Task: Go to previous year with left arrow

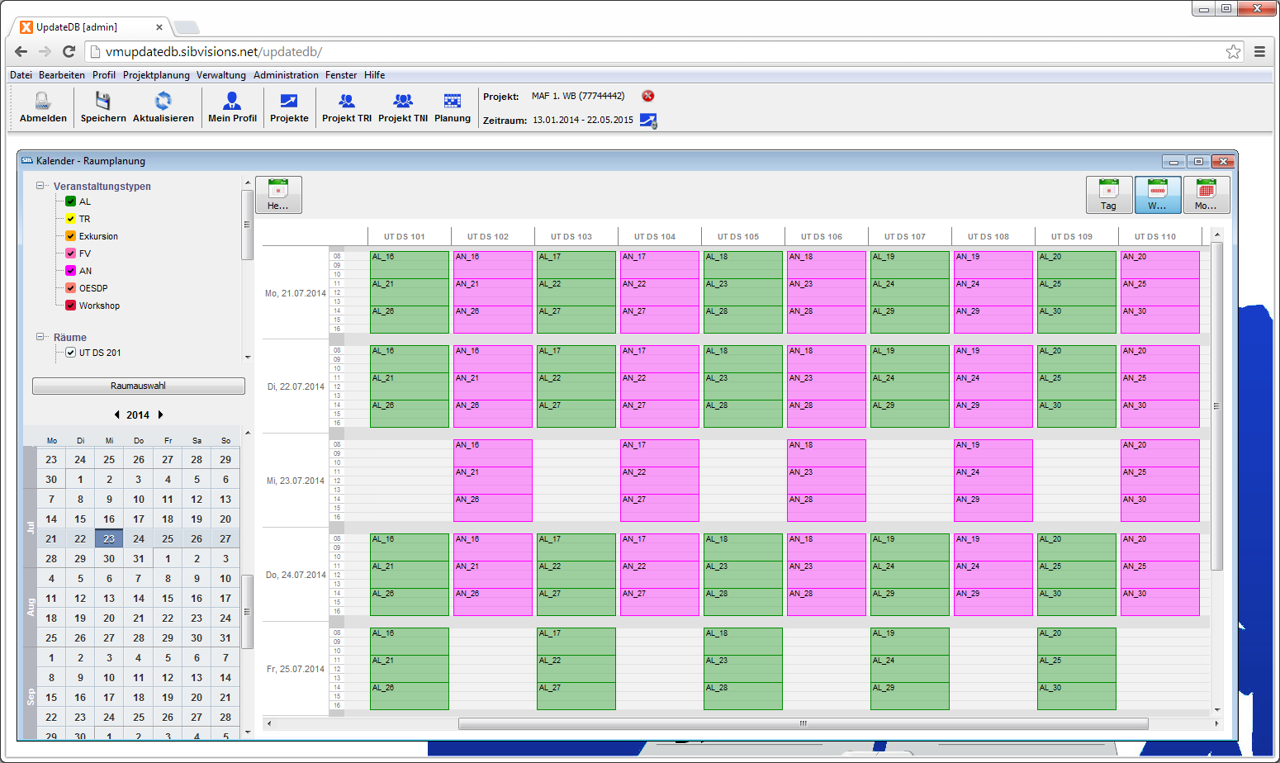Action: (x=116, y=415)
